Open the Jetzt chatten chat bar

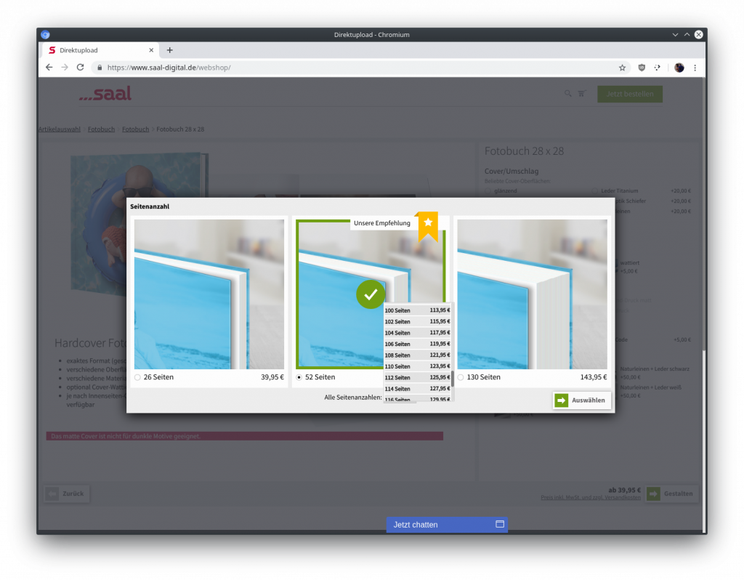[x=446, y=524]
